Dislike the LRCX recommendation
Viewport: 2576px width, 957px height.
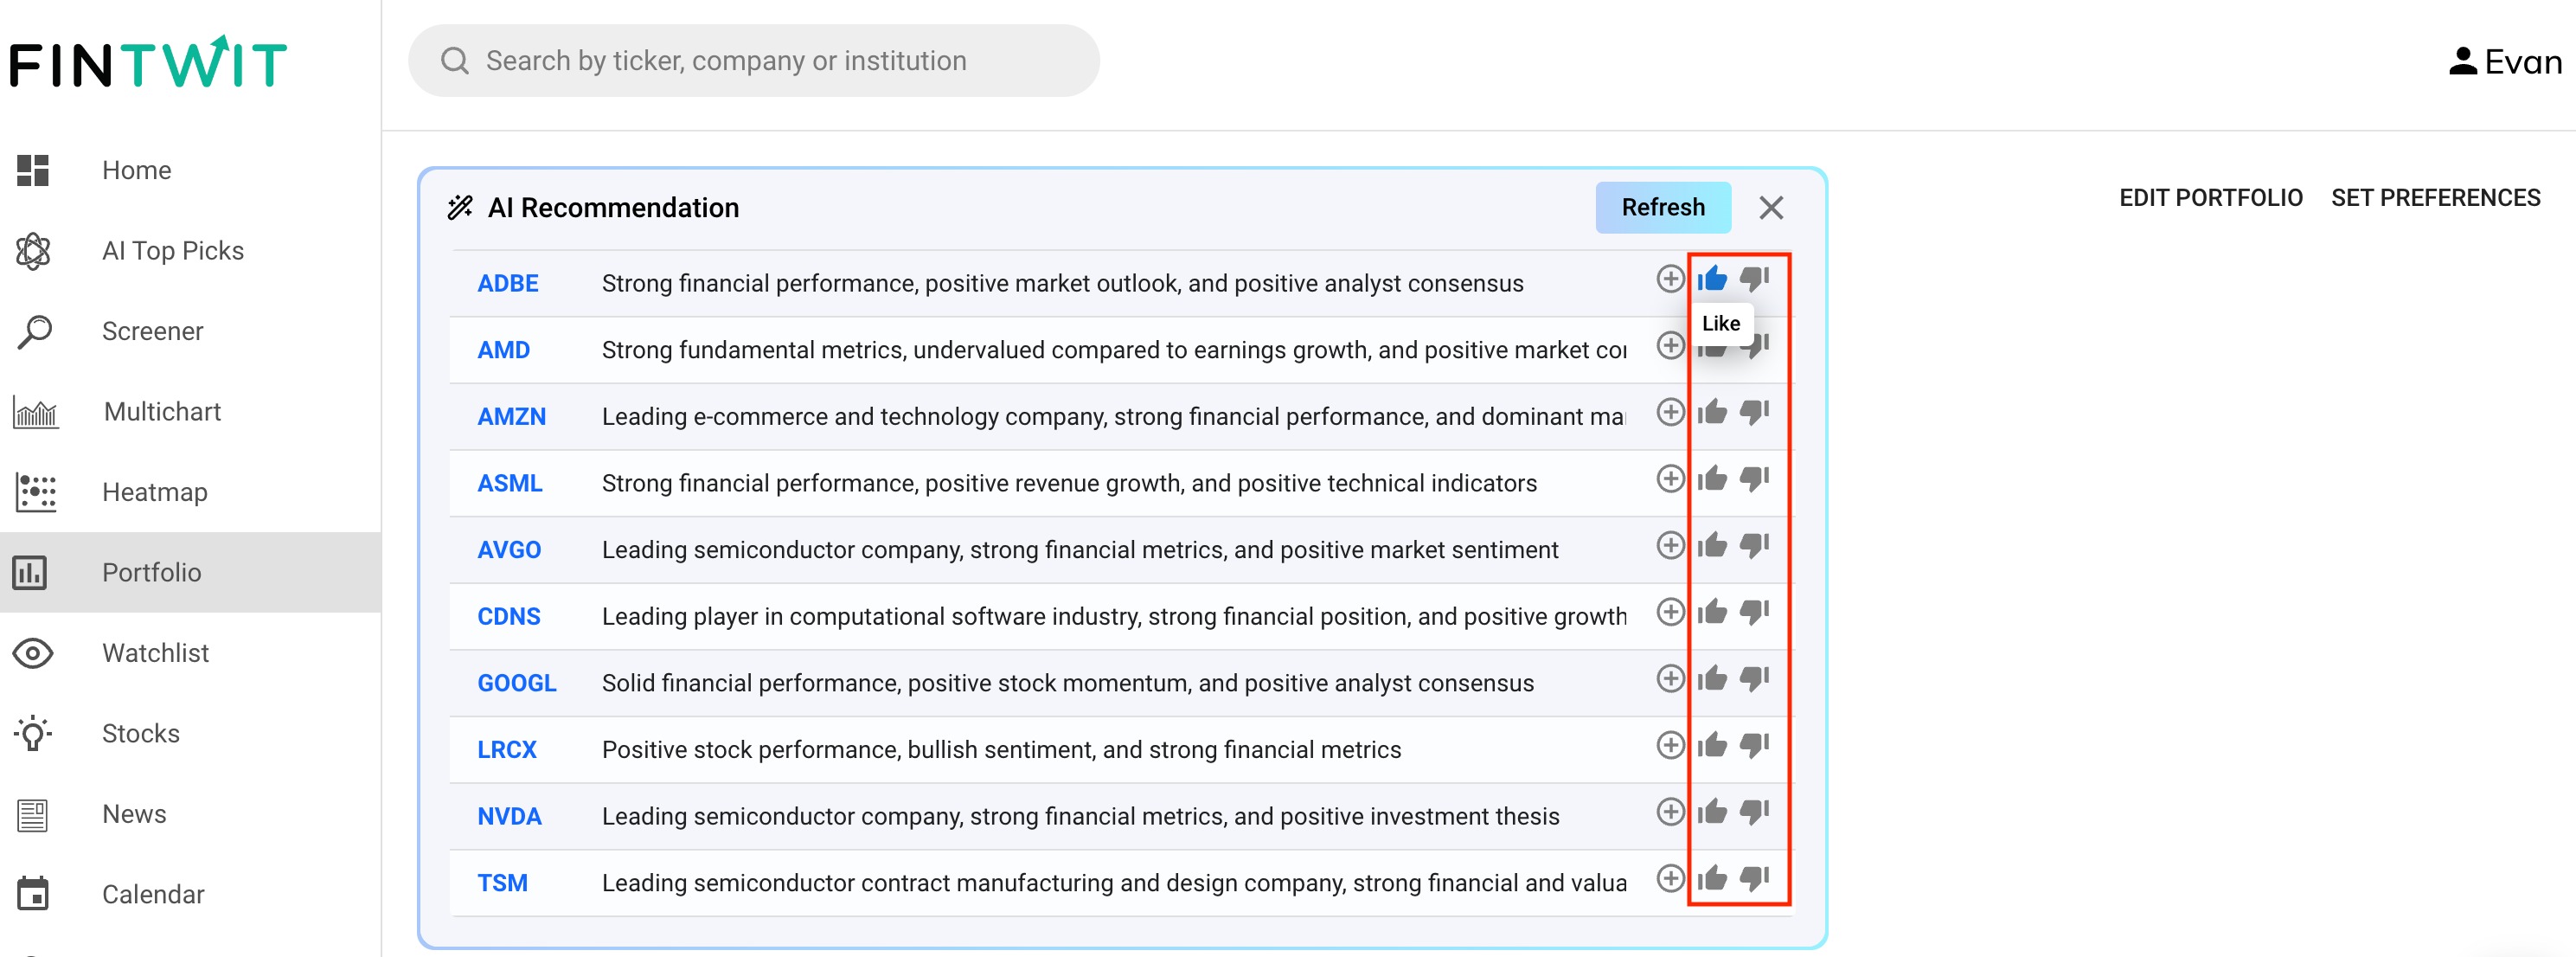(x=1754, y=745)
